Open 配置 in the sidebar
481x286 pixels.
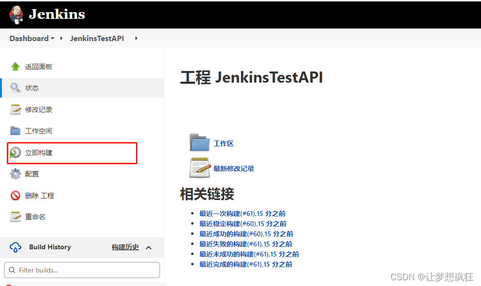[x=32, y=174]
